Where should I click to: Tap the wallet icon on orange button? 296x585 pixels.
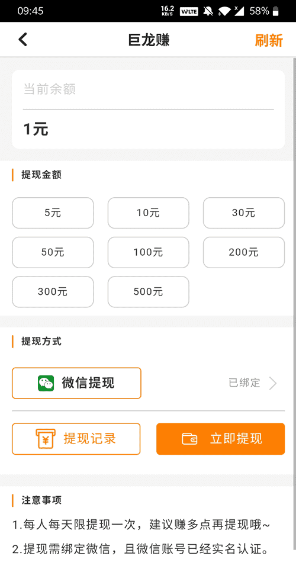pos(190,439)
